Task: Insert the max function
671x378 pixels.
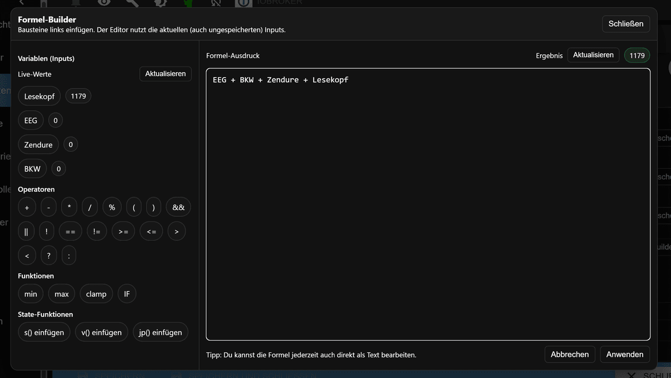Action: [62, 294]
